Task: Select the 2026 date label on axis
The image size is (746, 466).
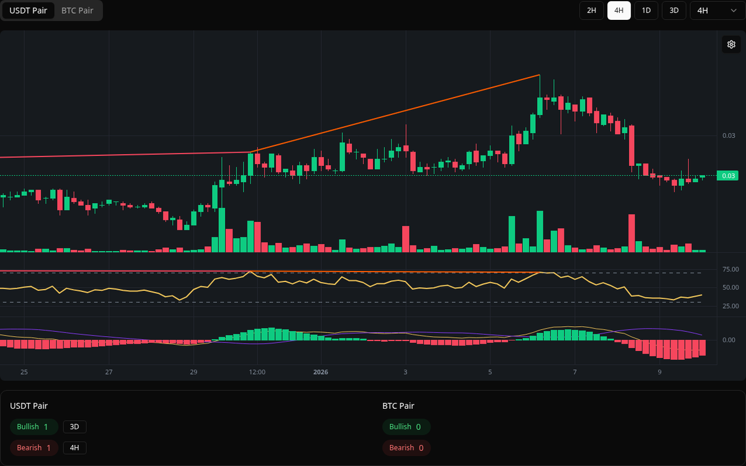Action: [x=321, y=372]
